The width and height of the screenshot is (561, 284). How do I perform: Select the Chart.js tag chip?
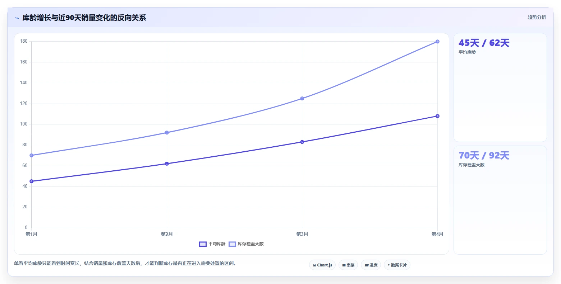[x=322, y=265]
